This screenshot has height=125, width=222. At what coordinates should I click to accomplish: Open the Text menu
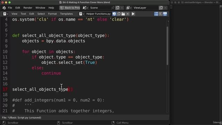click(23, 14)
